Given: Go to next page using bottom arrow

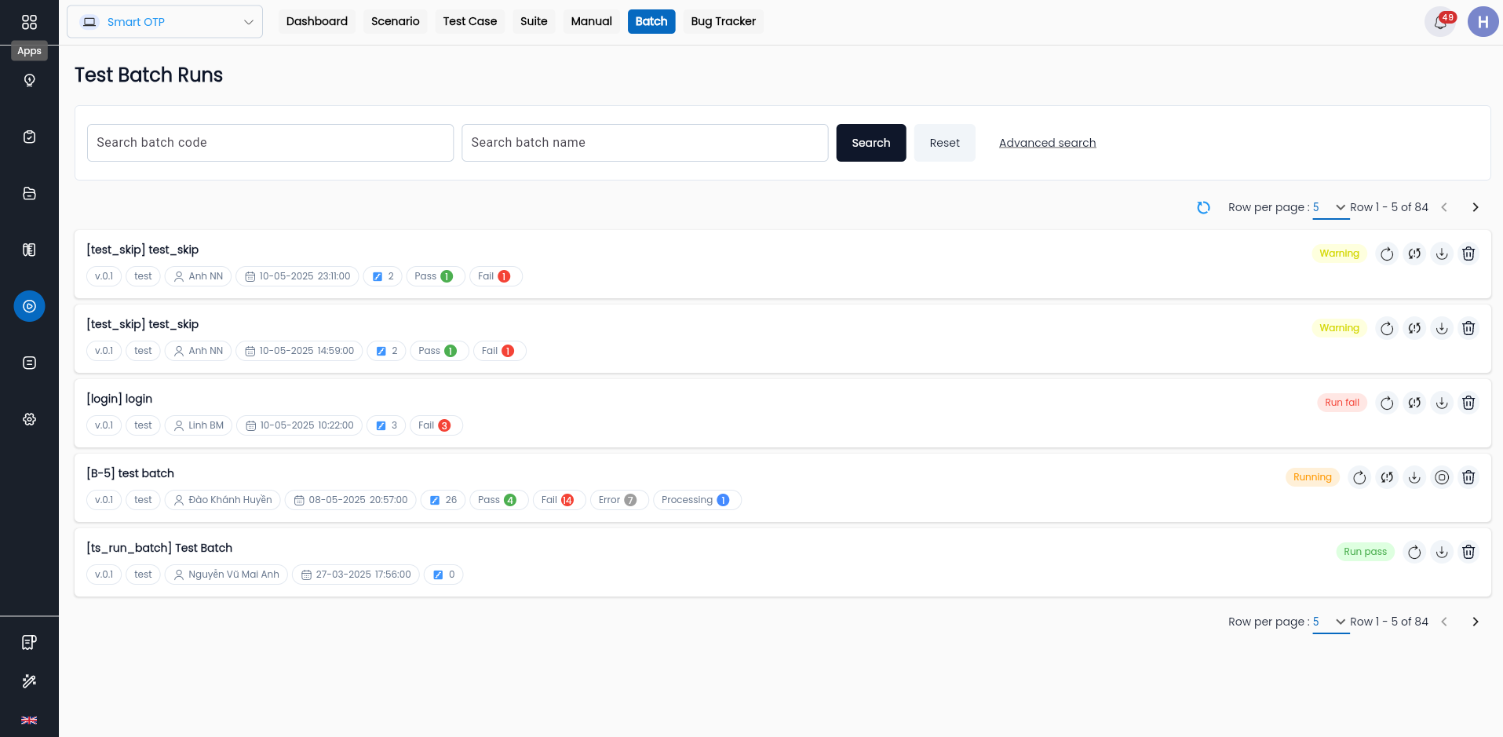Looking at the screenshot, I should click(1476, 622).
